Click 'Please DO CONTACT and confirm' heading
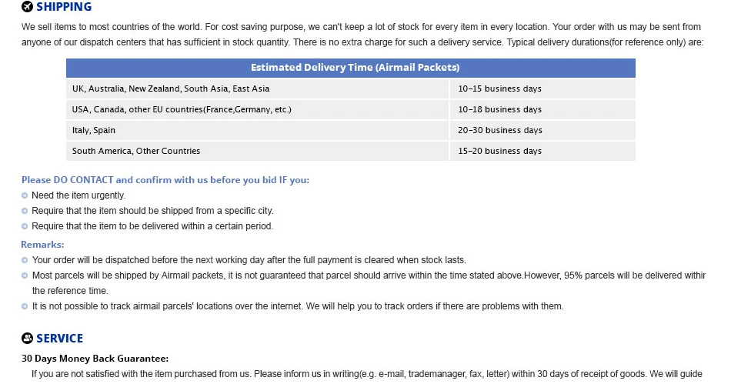The image size is (731, 384). click(165, 180)
